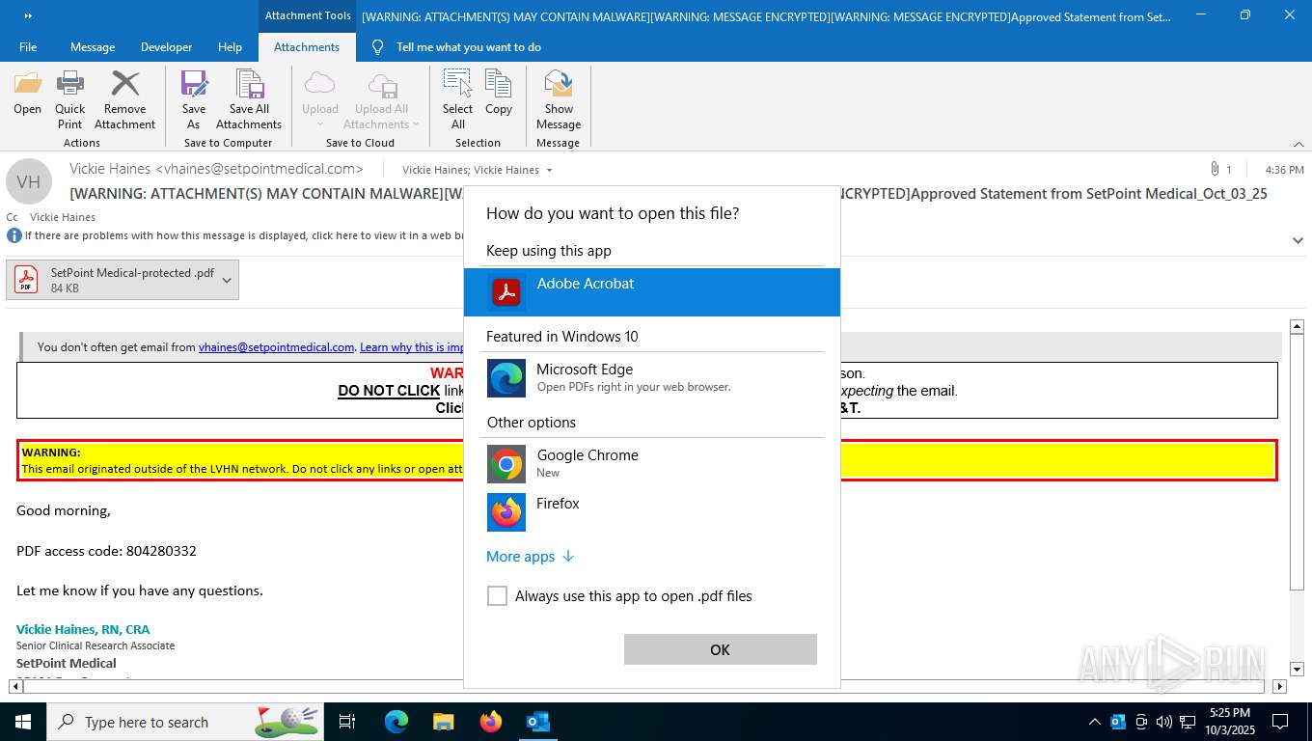Choose Firefox in the open-with list
The height and width of the screenshot is (741, 1312).
coord(652,511)
